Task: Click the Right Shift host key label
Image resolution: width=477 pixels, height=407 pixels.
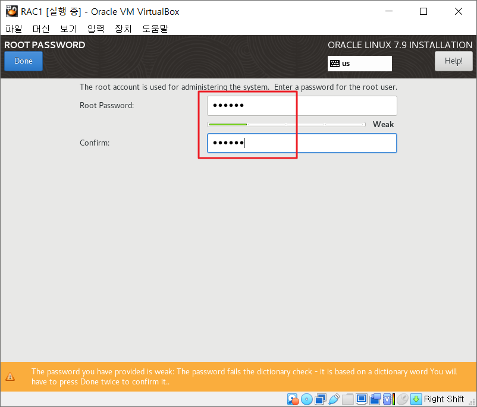Action: (x=444, y=399)
